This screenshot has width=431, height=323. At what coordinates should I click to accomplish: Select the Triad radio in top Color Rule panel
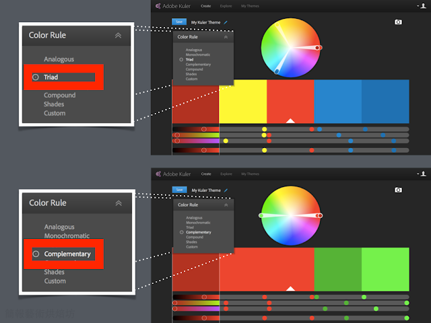tap(181, 60)
